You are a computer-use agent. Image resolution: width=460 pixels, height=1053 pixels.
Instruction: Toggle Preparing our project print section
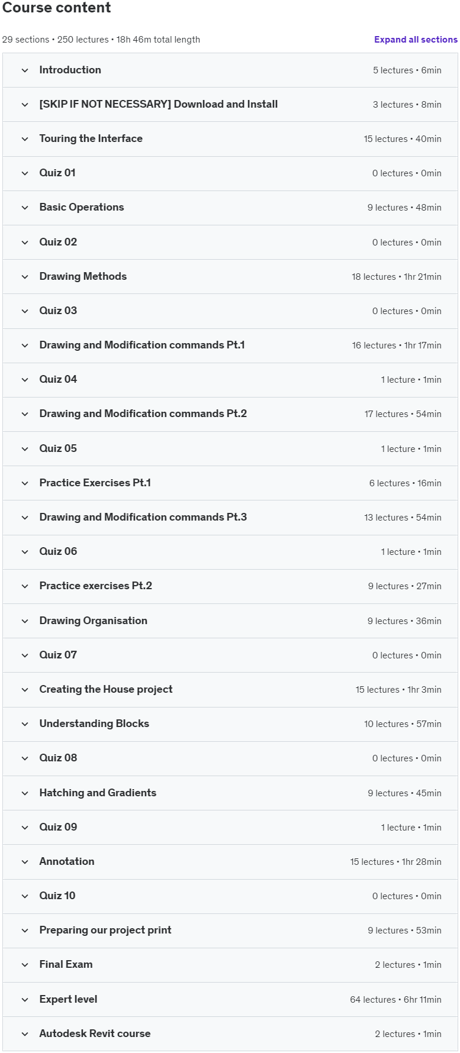point(105,930)
